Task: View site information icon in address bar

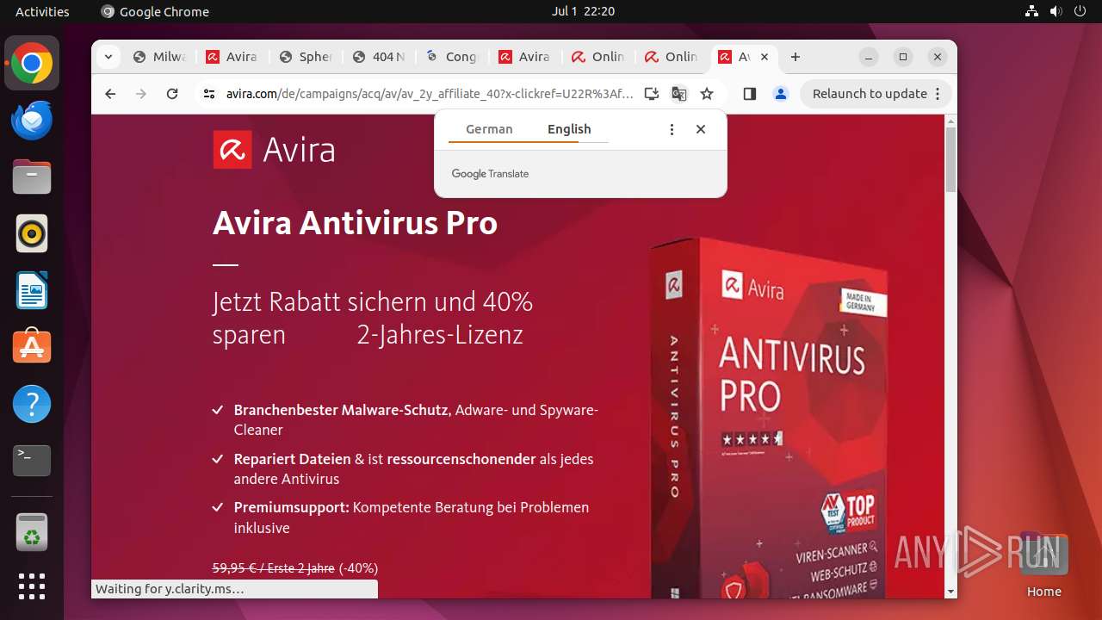Action: pos(208,94)
